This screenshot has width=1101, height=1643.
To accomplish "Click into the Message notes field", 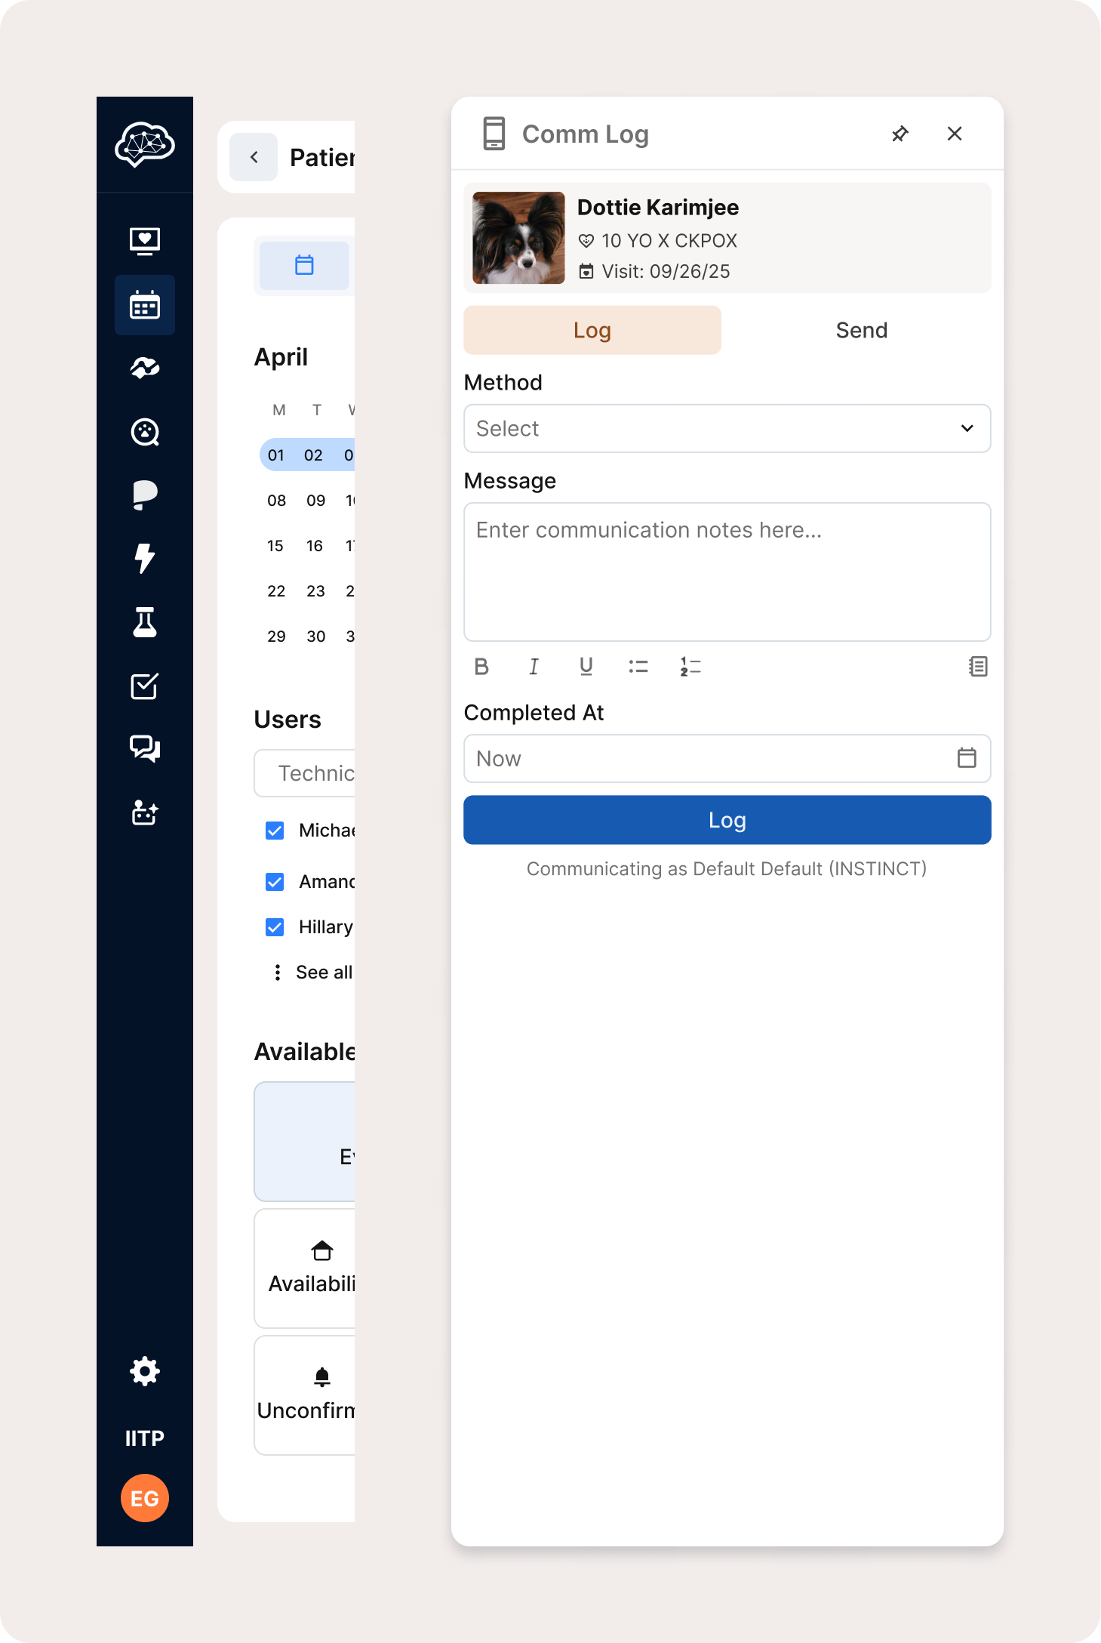I will 727,572.
